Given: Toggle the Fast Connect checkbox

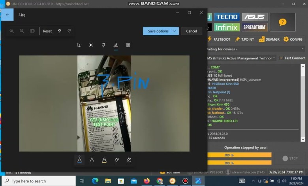Looking at the screenshot, I should tap(281, 58).
